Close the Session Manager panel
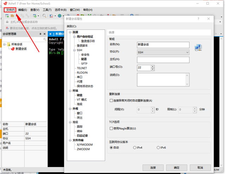Image resolution: width=225 pixels, height=174 pixels. [x=45, y=34]
